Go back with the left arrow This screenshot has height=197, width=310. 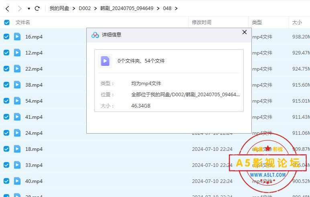pyautogui.click(x=8, y=8)
